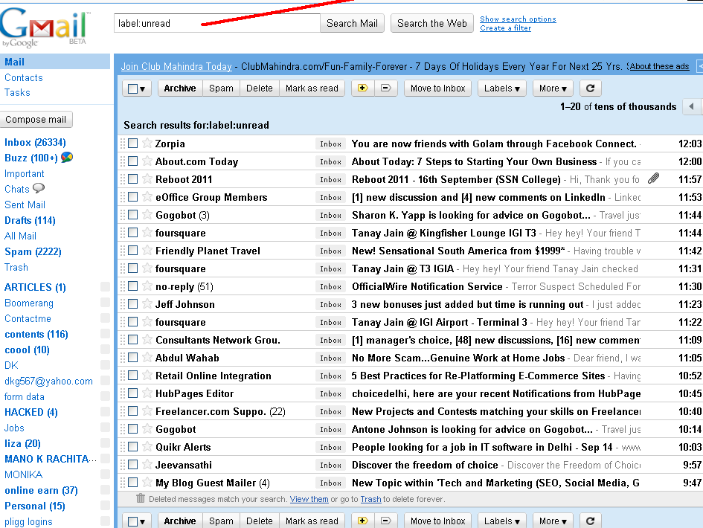Star the Reboot 2011 email
The image size is (703, 528).
(x=147, y=178)
